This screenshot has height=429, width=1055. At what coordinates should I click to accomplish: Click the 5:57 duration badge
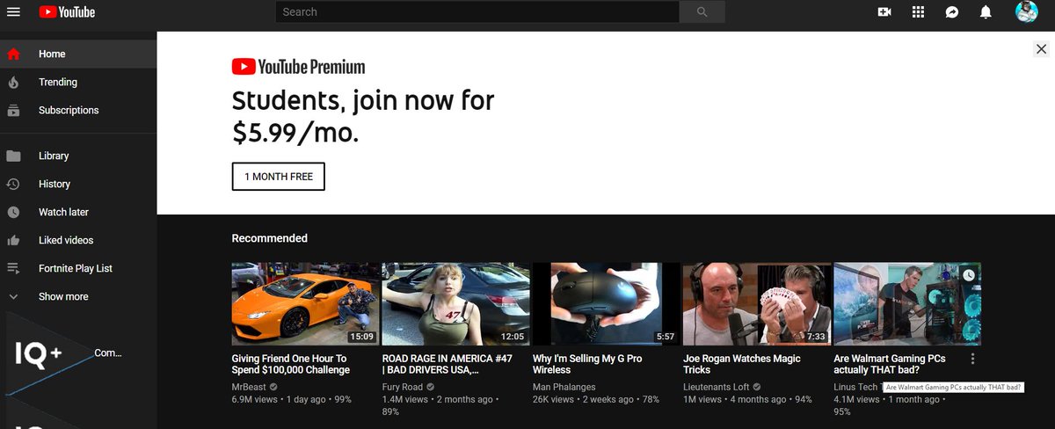666,337
